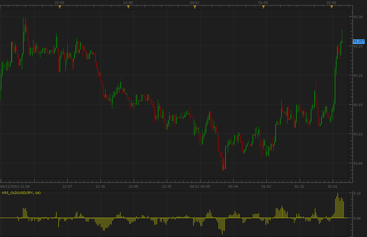
Task: Click the 23:35 time axis label
Action: [167, 186]
